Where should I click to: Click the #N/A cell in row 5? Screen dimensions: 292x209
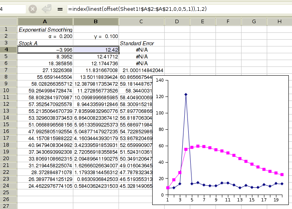141,56
